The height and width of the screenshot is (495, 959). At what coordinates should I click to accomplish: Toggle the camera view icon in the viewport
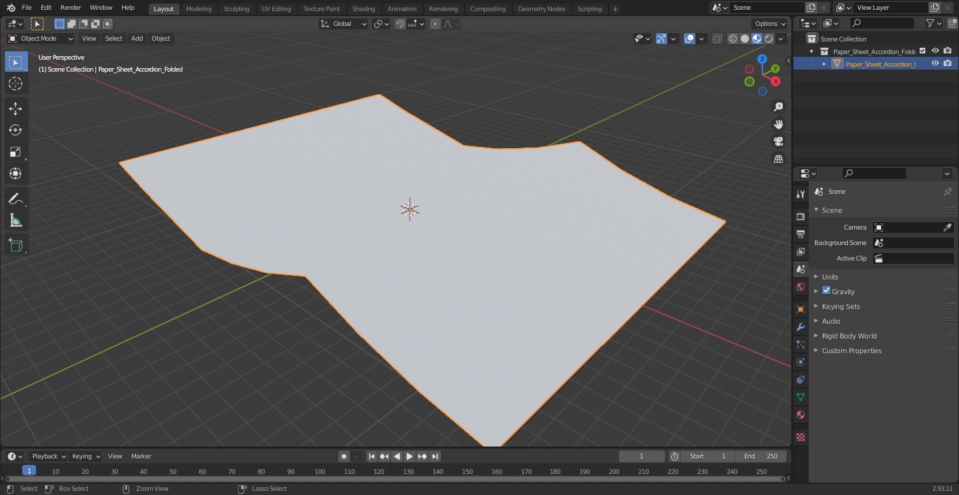(x=778, y=142)
